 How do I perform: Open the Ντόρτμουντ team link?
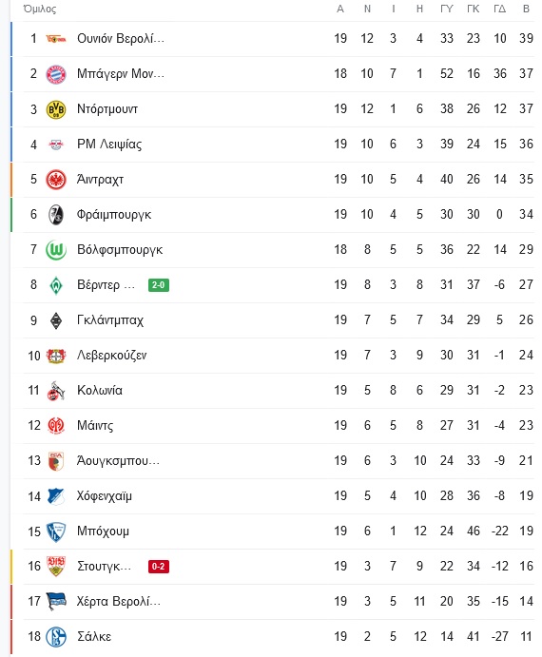(107, 109)
